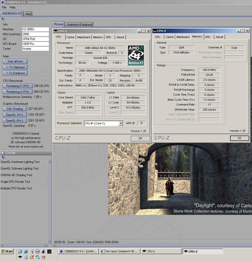The width and height of the screenshot is (252, 261).
Task: Open the Mainboard tab in left CPU-Z window
Action: pos(84,37)
